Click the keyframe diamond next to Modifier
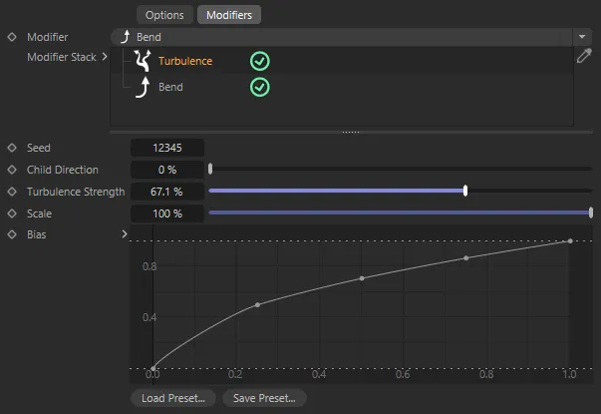The height and width of the screenshot is (414, 601). (12, 37)
